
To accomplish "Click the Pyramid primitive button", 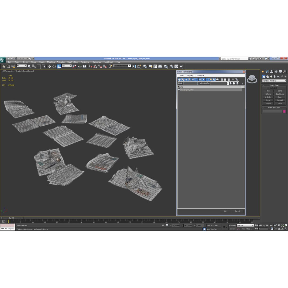I will (x=280, y=100).
